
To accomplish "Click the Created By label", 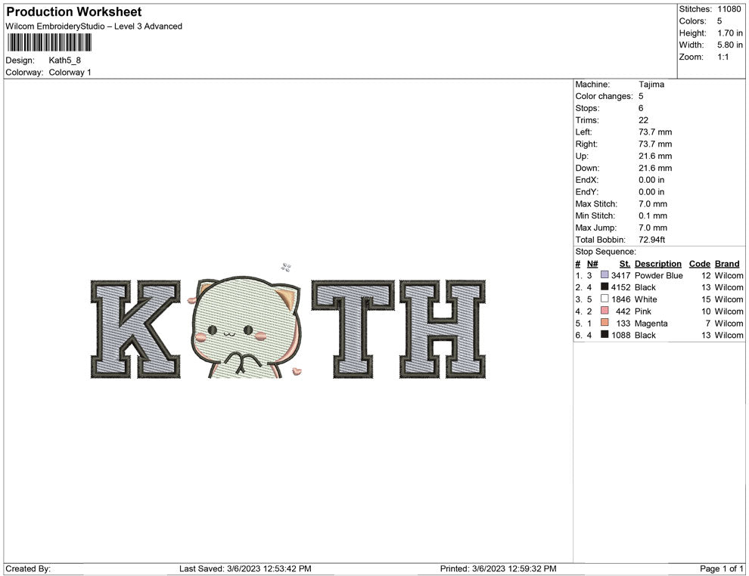I will (x=28, y=568).
